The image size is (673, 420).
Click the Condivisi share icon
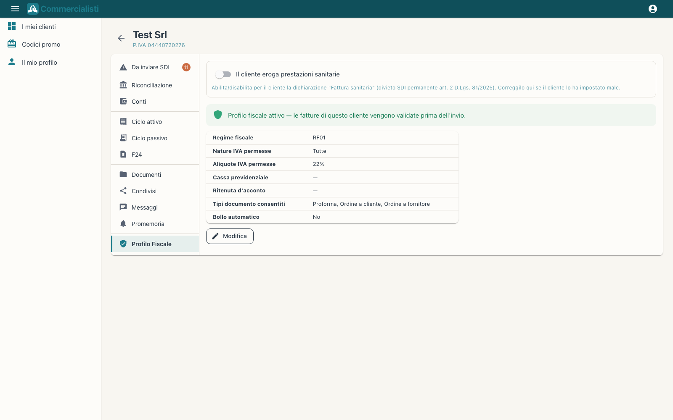pos(123,191)
